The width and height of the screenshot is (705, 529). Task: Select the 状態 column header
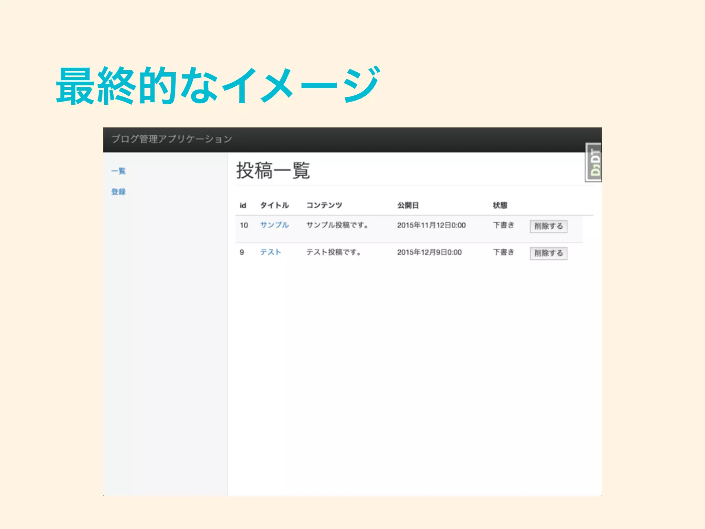pos(500,205)
